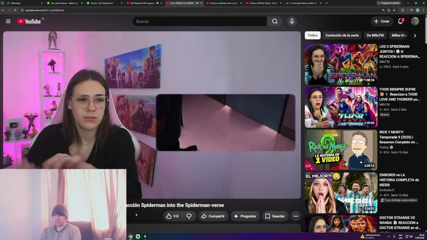Reload the page in the browser

tap(15, 10)
